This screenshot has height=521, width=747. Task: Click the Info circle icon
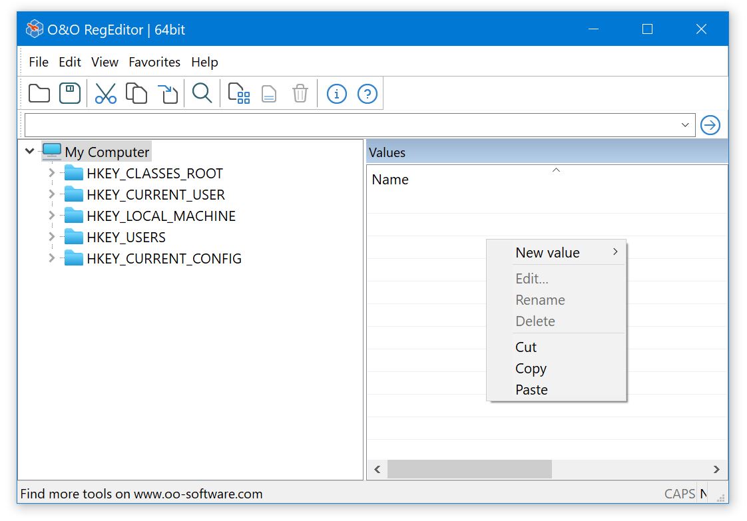(x=337, y=94)
